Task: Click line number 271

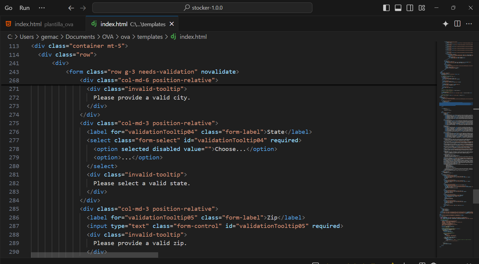Action: pyautogui.click(x=14, y=89)
